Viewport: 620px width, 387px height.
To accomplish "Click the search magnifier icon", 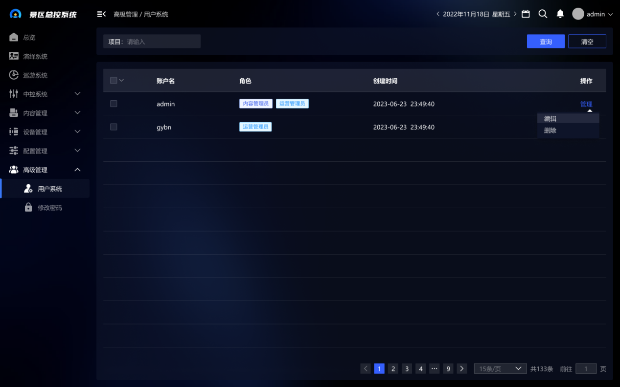I will point(543,14).
